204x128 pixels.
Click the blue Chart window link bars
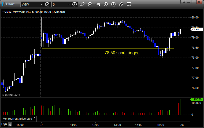pos(3,4)
